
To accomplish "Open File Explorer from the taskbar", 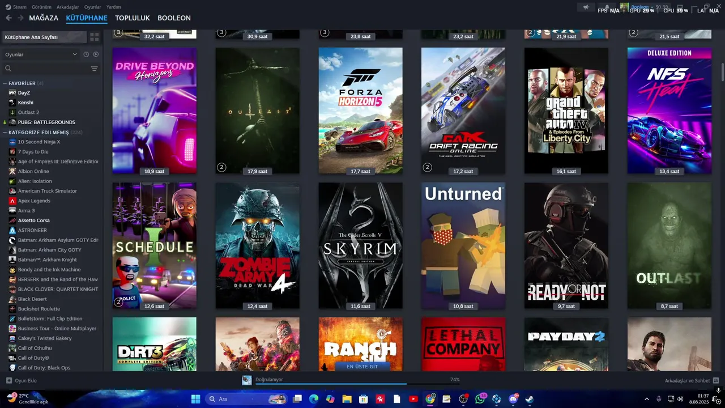I will (347, 399).
